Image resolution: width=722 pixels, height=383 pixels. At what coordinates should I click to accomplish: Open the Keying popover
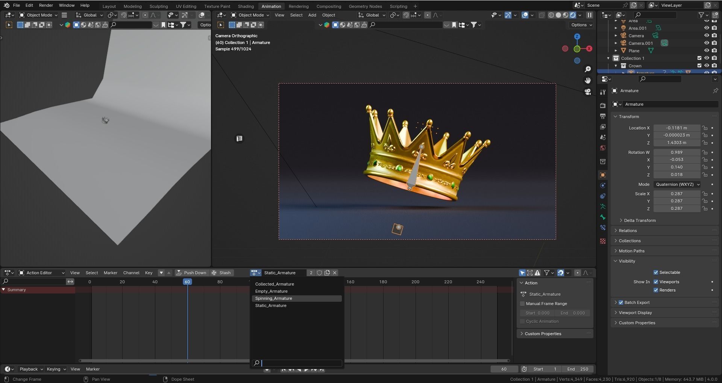point(56,369)
